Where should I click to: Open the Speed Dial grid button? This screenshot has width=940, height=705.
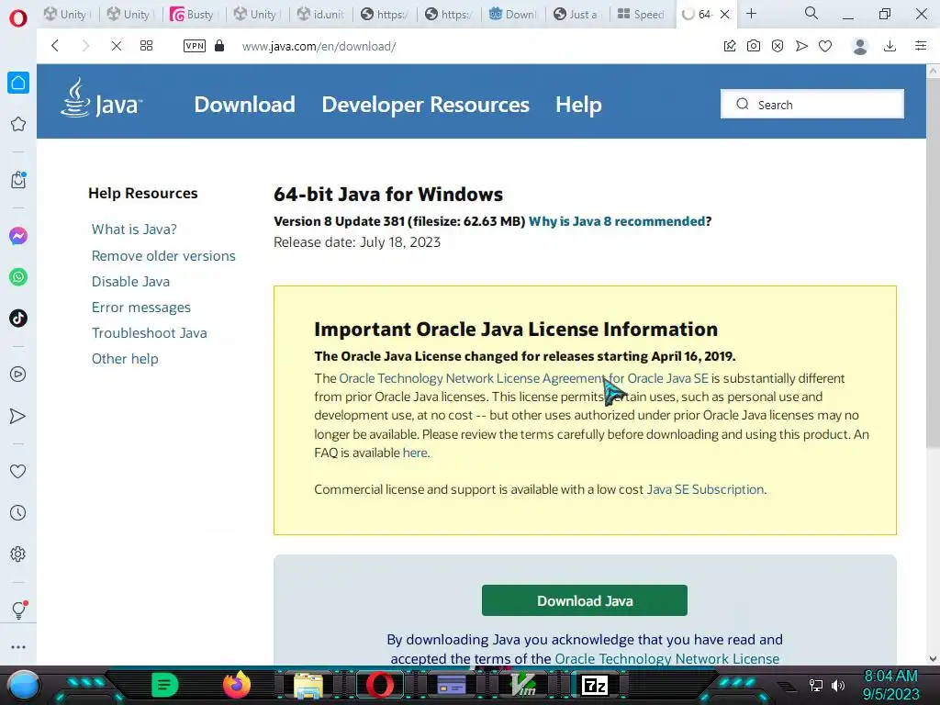(146, 46)
